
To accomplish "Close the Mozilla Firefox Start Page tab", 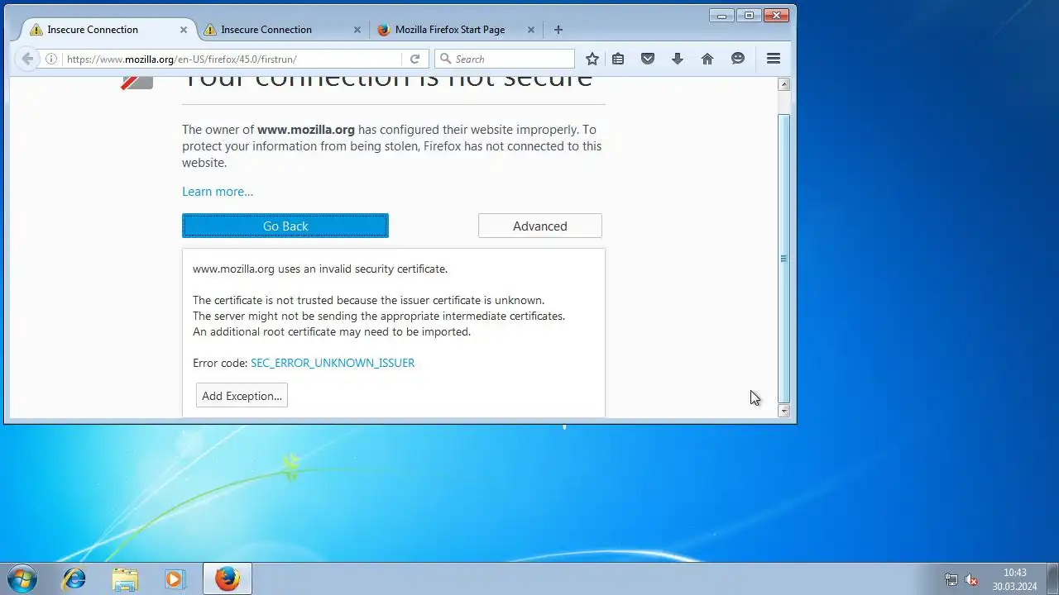I will [x=531, y=29].
